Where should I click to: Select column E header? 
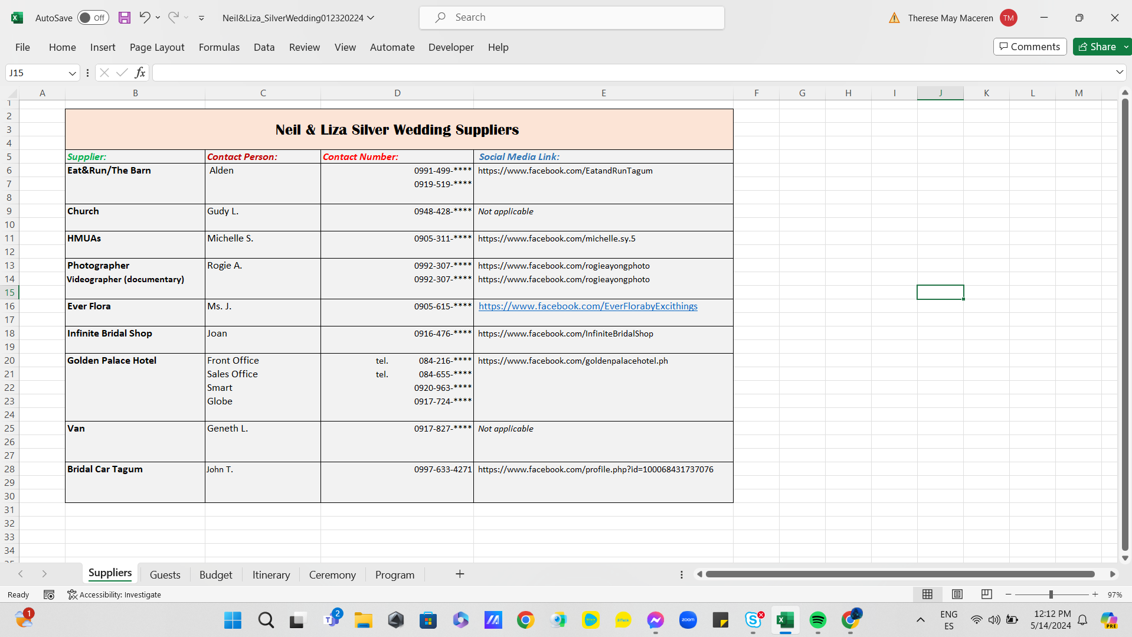pos(603,93)
